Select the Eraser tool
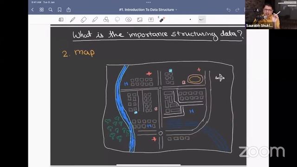 tap(84, 19)
